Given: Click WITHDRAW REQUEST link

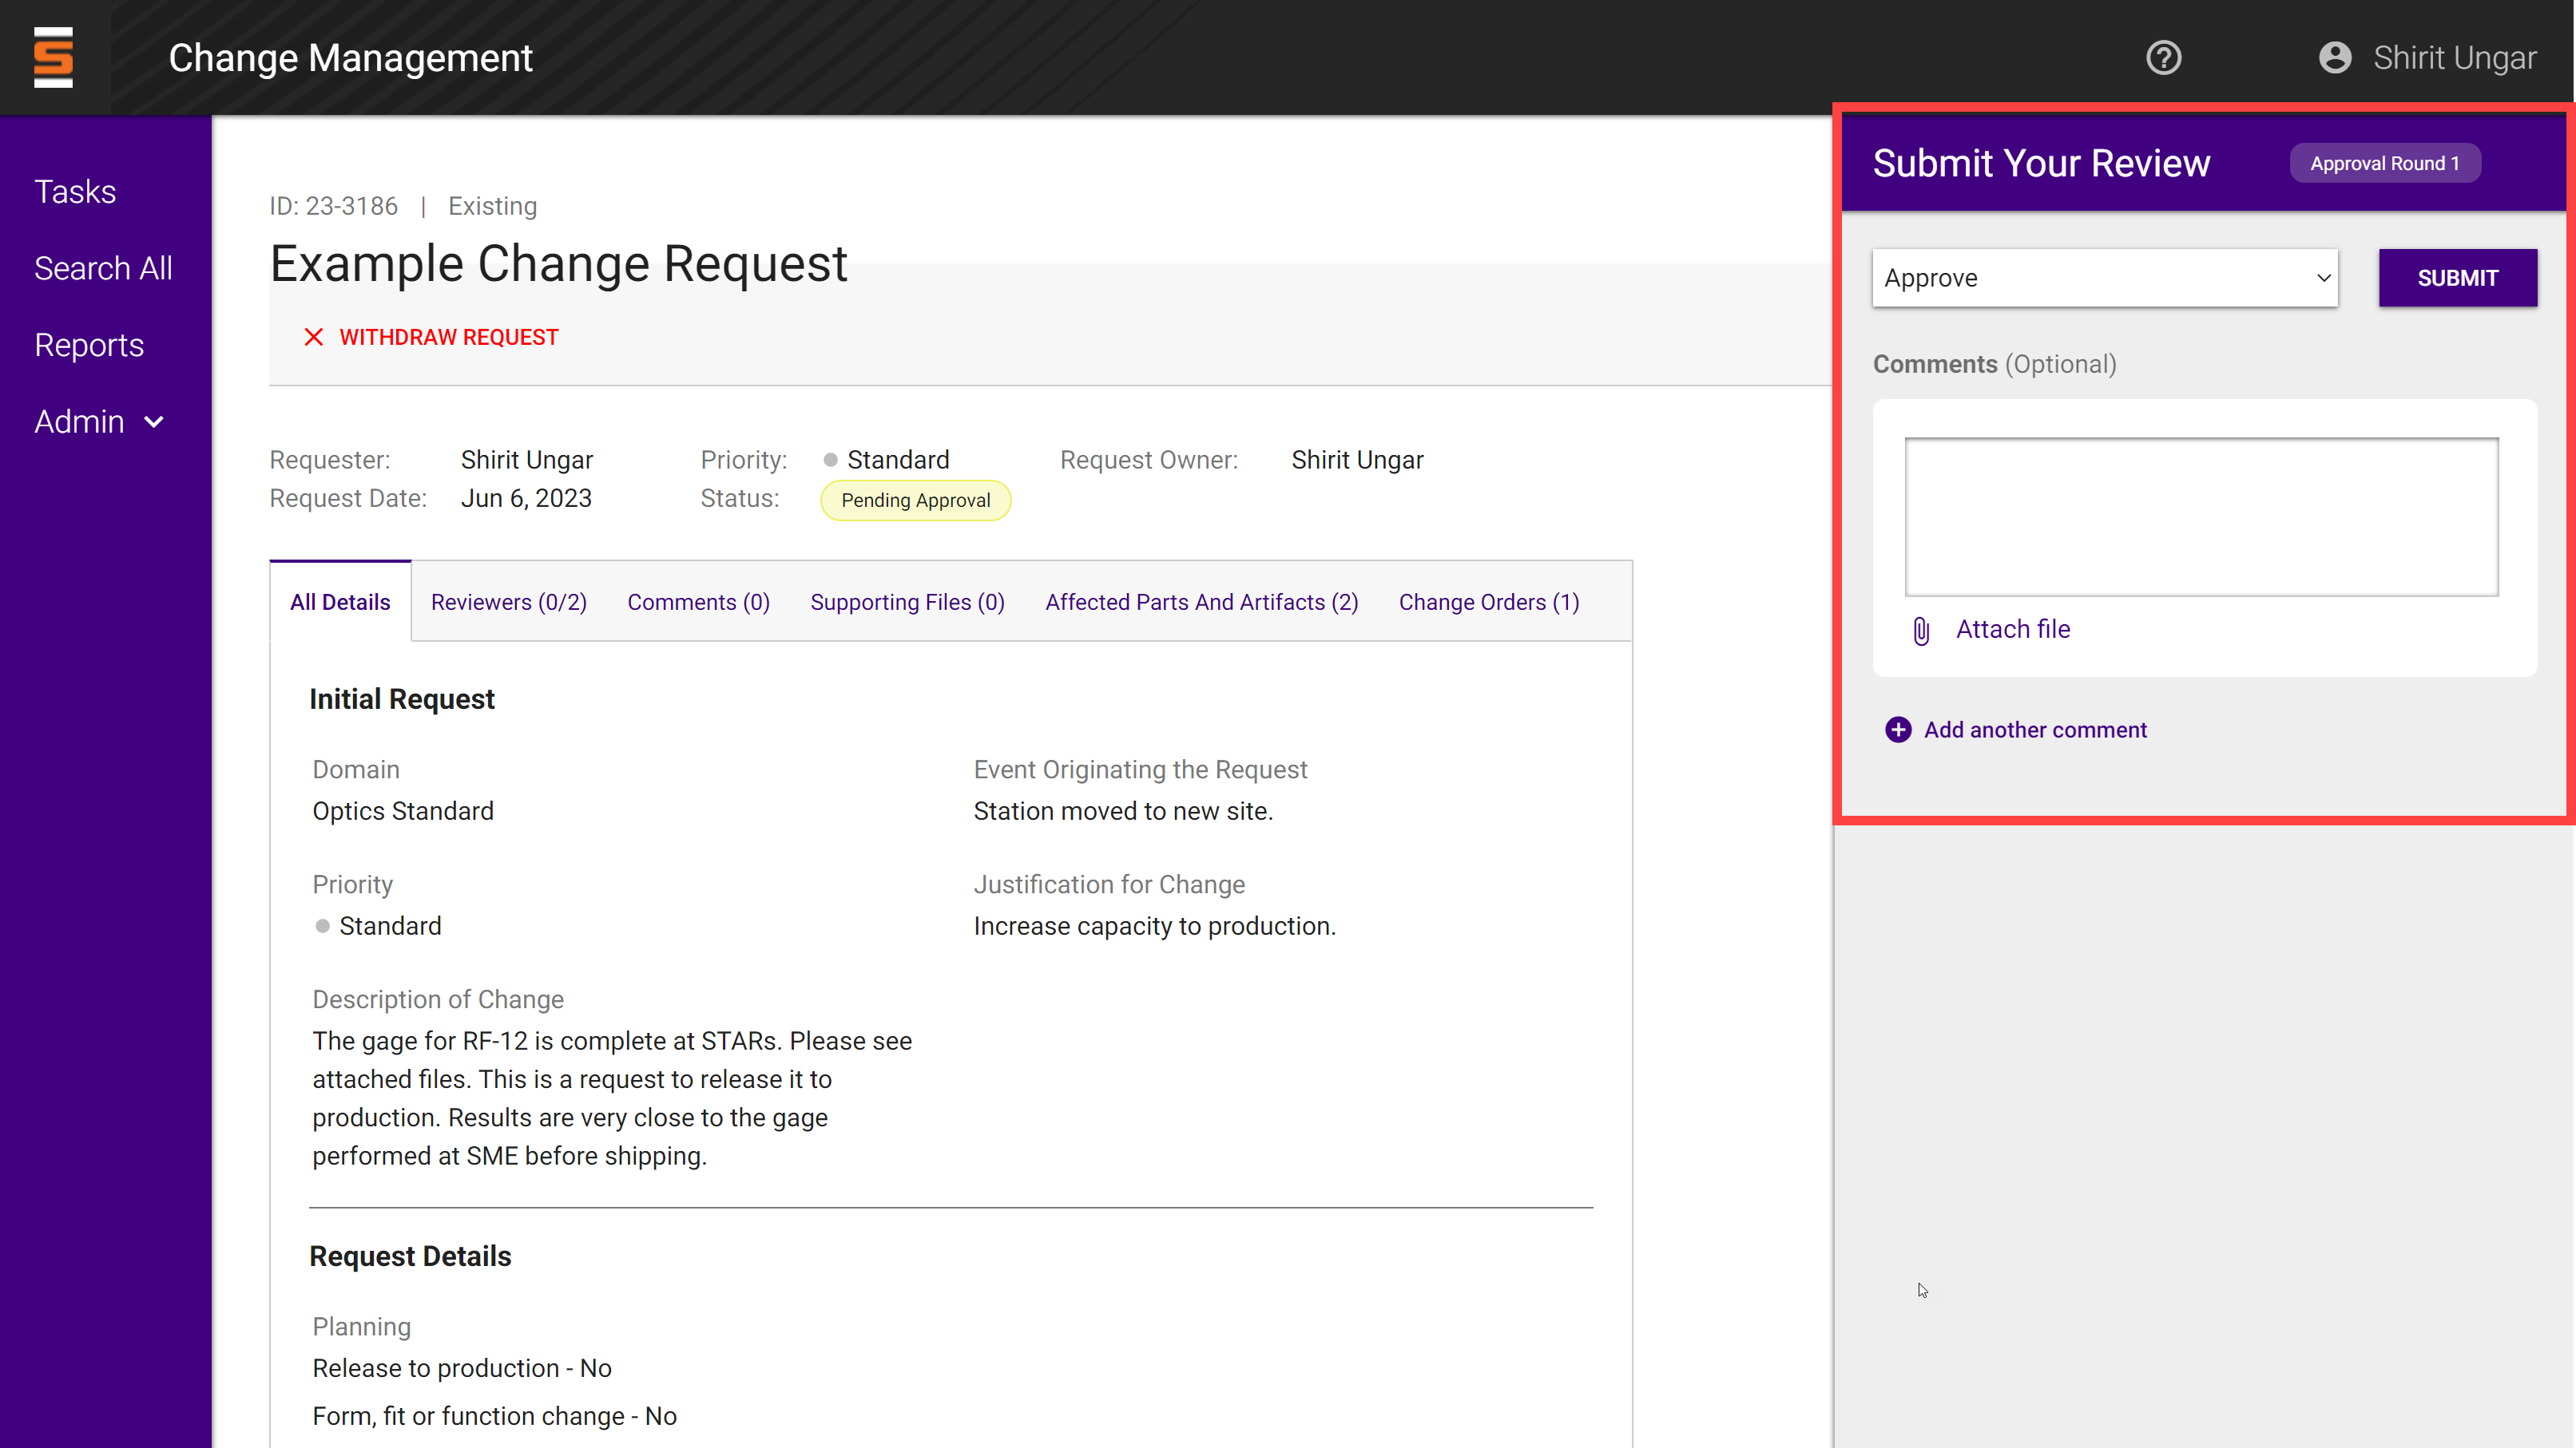Looking at the screenshot, I should [448, 337].
